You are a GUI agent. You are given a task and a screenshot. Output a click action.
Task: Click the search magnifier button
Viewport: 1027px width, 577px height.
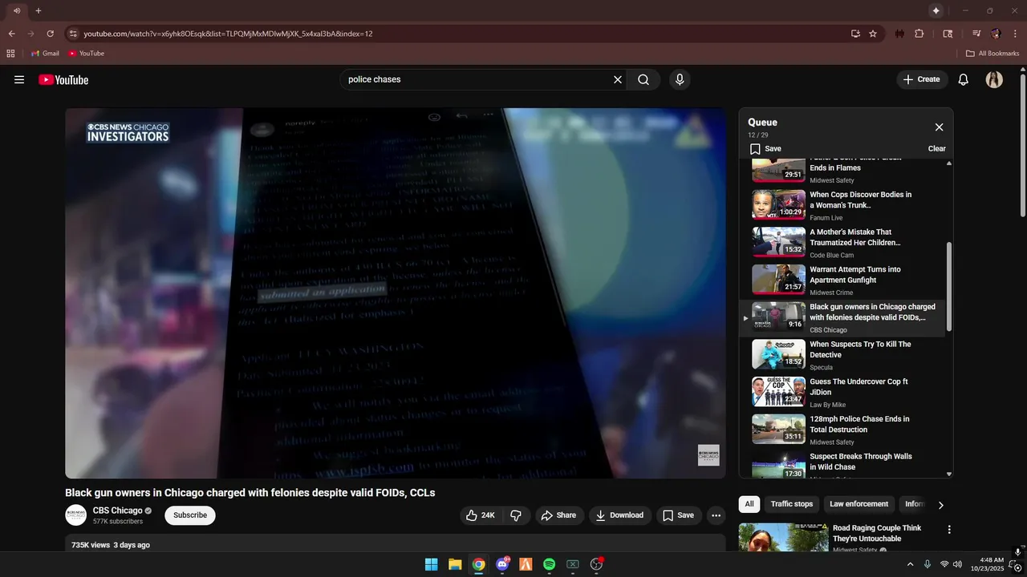click(643, 79)
